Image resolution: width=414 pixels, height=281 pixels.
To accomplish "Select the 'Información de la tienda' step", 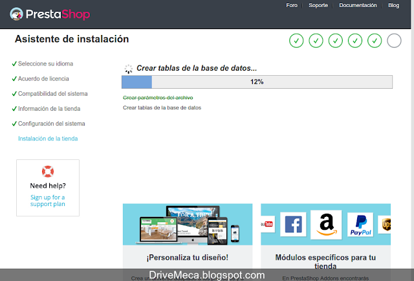I will click(x=49, y=109).
